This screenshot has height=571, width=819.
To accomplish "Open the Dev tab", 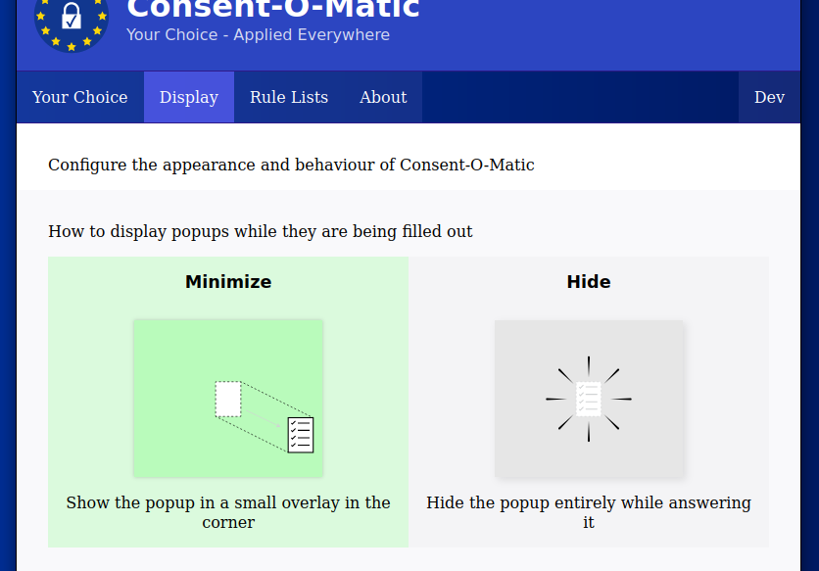I will (769, 97).
